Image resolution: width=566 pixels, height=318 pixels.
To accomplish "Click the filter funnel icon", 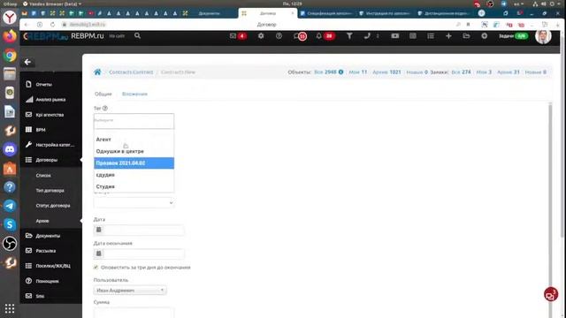I will tap(349, 36).
